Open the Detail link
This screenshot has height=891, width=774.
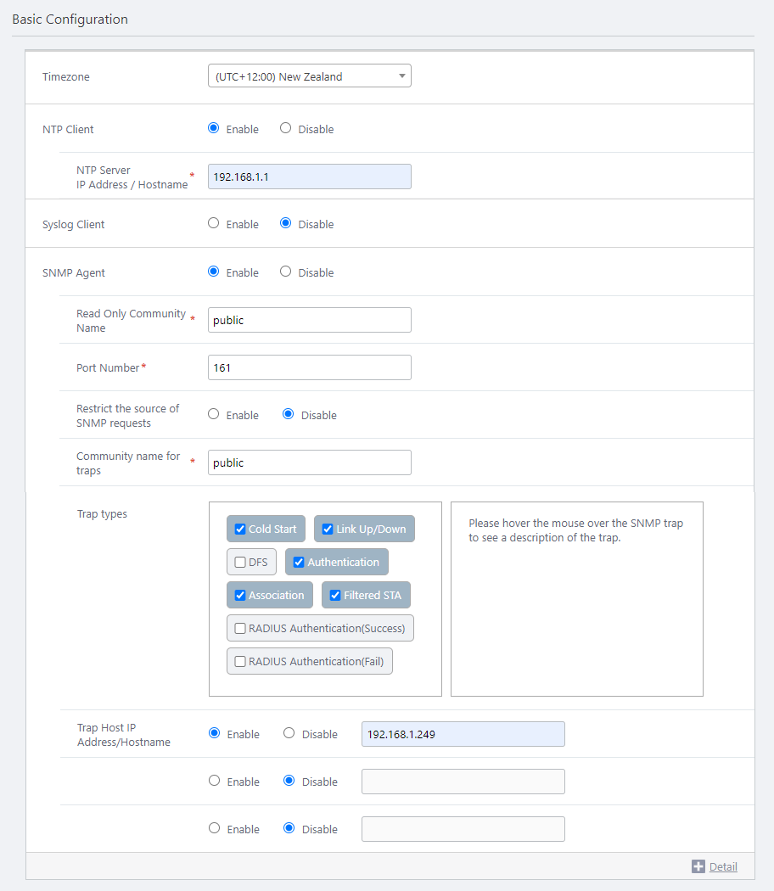[x=723, y=866]
